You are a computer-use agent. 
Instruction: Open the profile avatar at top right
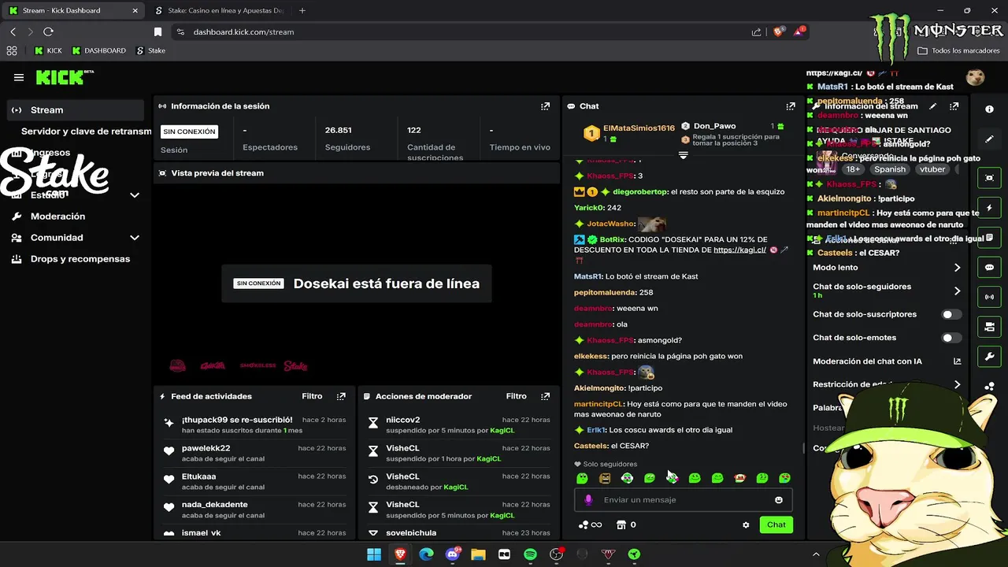pos(976,77)
